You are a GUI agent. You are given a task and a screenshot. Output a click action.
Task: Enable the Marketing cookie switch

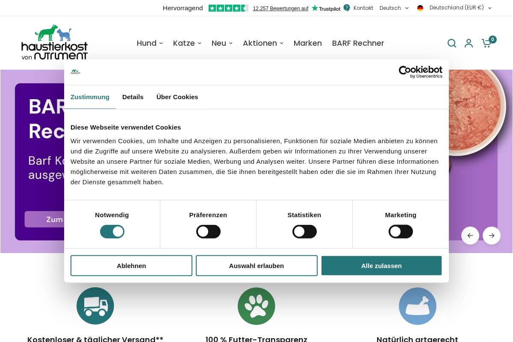pos(401,232)
